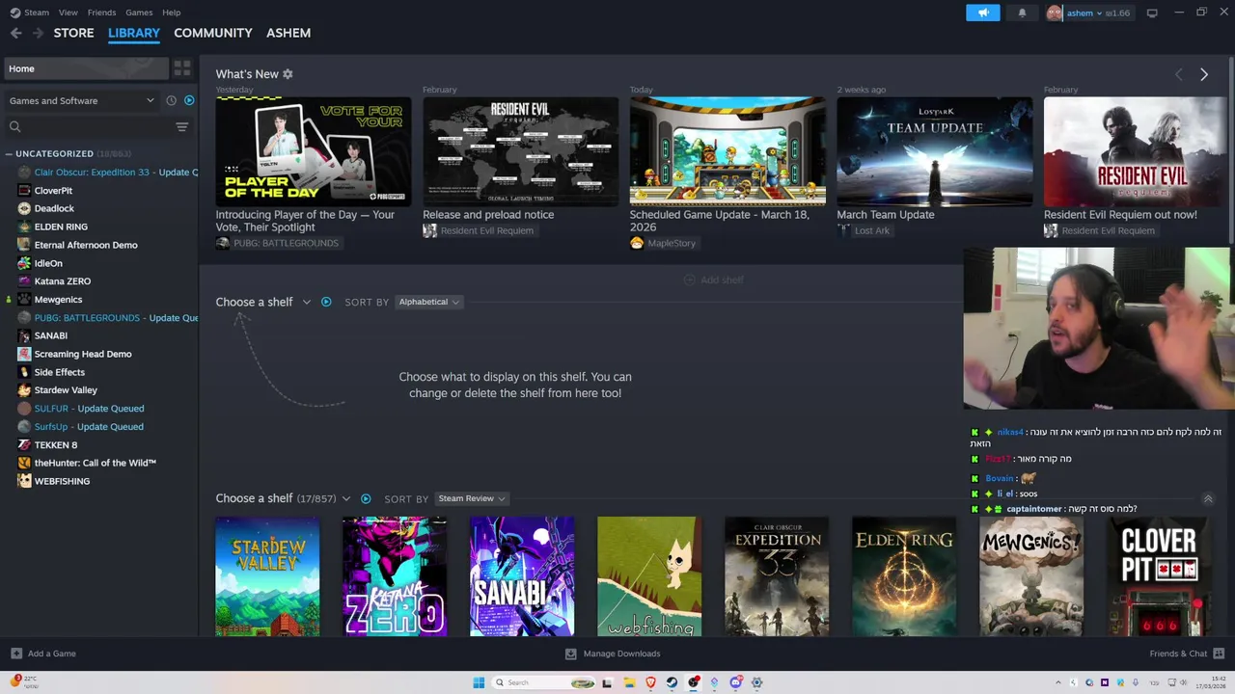Open What's New settings gear
Screen dimensions: 1235x694
click(288, 74)
